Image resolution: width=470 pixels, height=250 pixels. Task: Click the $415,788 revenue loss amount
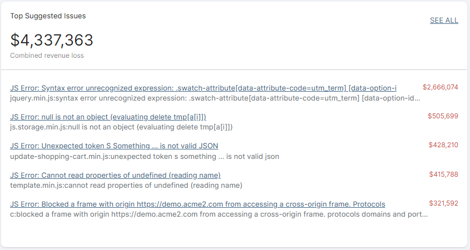(444, 174)
